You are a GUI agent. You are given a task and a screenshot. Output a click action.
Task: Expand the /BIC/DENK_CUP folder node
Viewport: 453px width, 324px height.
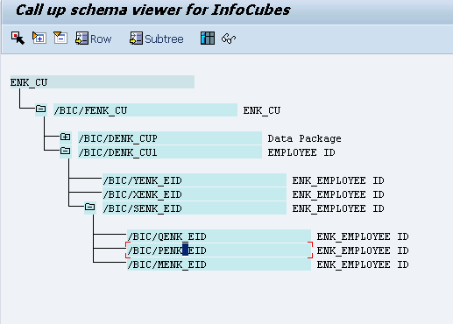[66, 137]
